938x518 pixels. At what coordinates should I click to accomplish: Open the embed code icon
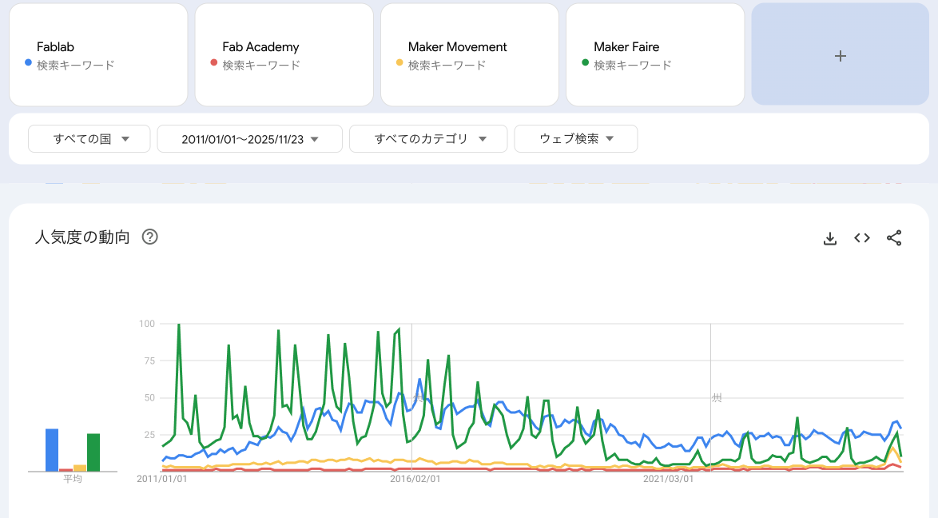point(862,238)
